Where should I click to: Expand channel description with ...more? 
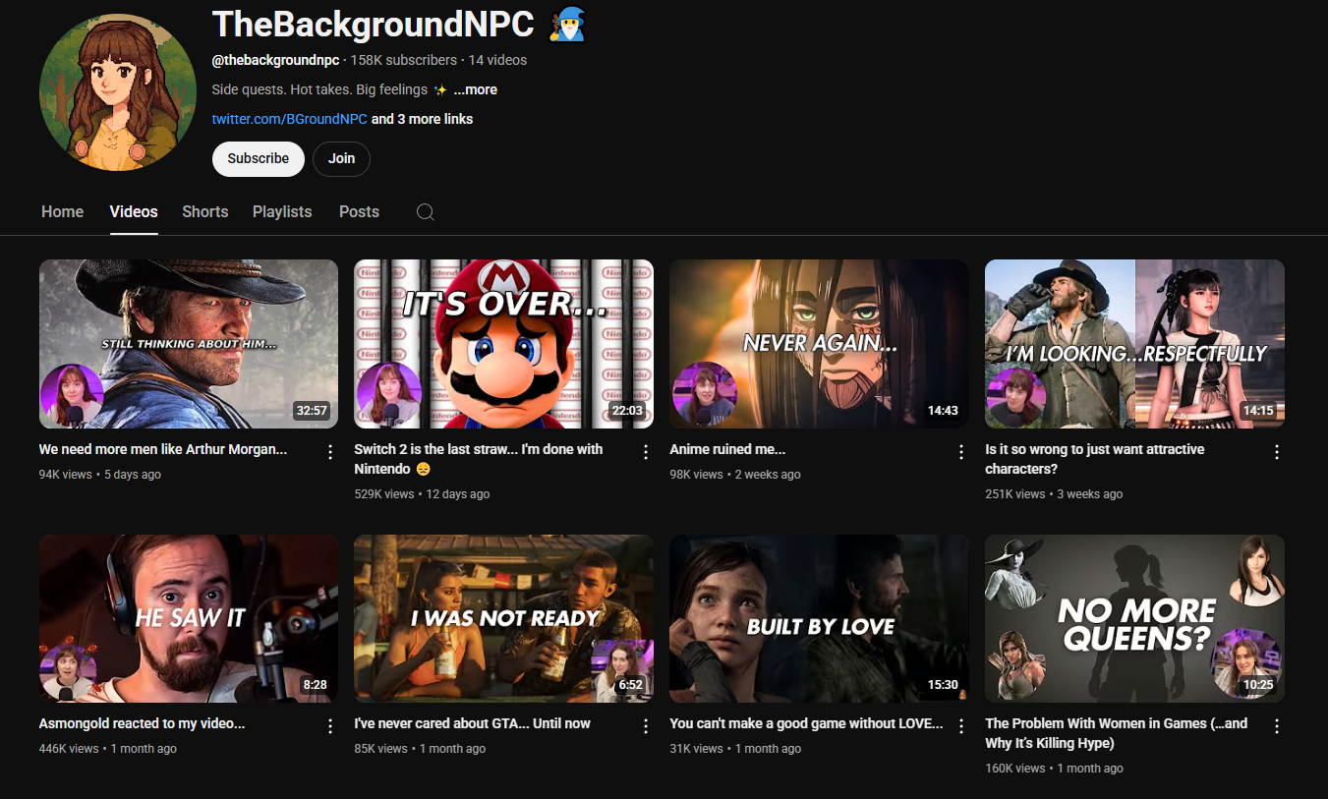coord(475,89)
